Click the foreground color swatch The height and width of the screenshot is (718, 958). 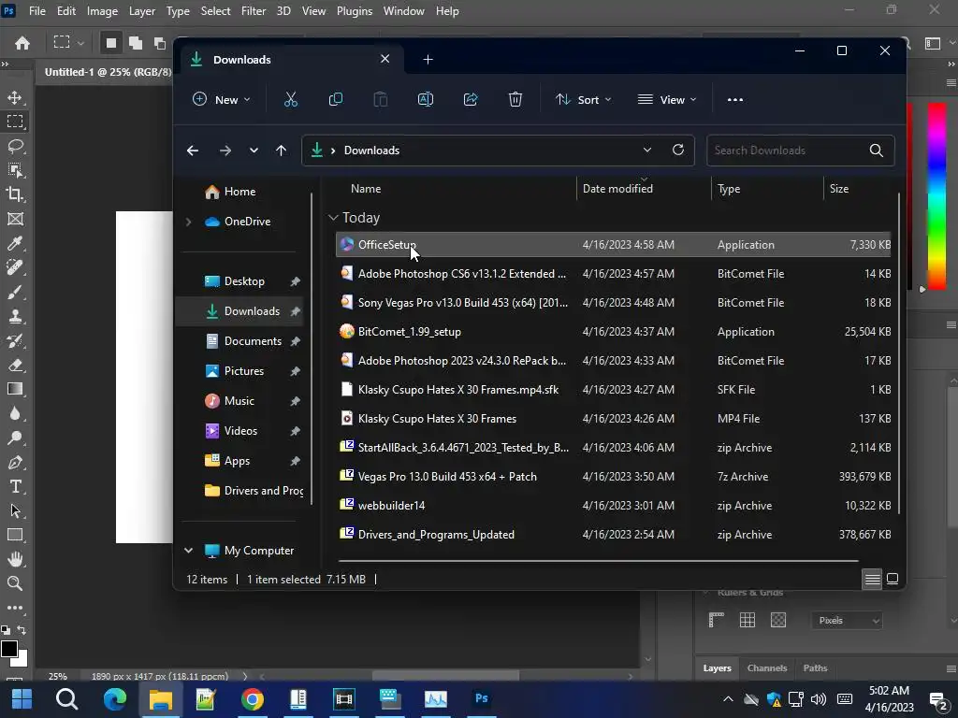tap(8, 649)
